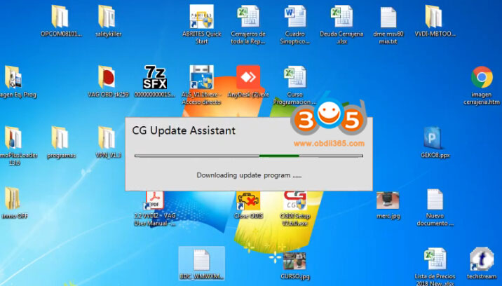The image size is (502, 286).
Task: Open merc.jpg image
Action: click(388, 200)
